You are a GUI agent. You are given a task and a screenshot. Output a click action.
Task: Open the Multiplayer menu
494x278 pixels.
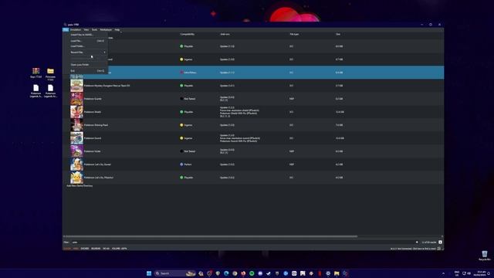coord(106,29)
